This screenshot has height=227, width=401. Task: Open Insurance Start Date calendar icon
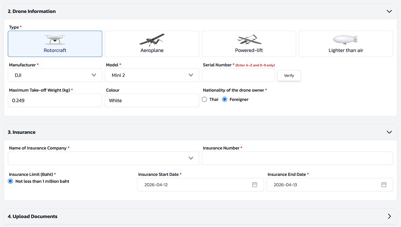tap(255, 185)
